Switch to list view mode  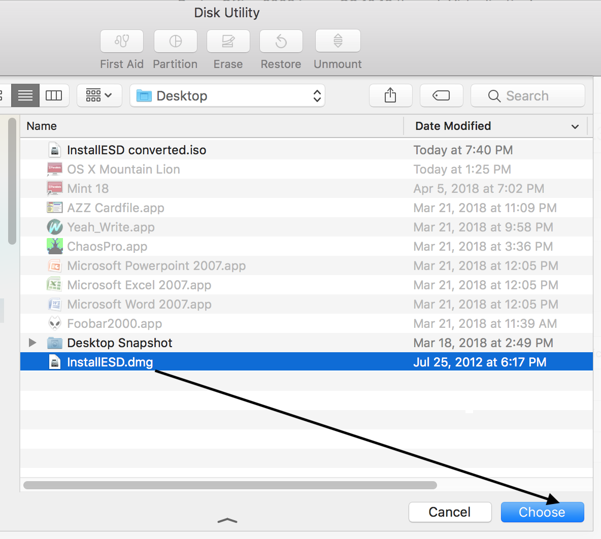click(x=25, y=95)
